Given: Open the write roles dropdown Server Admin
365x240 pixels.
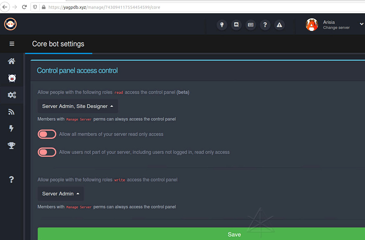Looking at the screenshot, I should [x=61, y=194].
